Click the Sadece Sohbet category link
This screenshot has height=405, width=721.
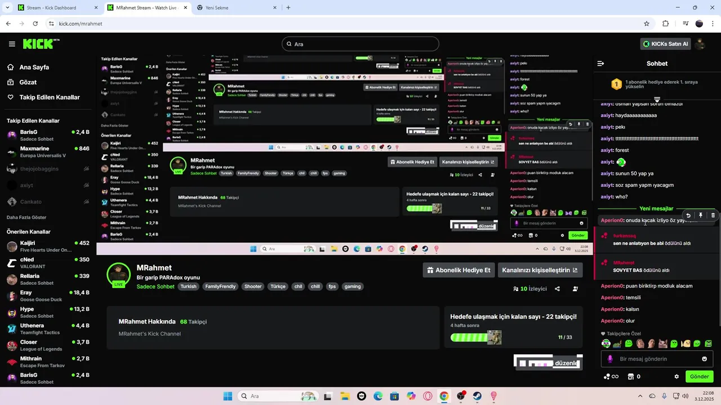click(155, 286)
